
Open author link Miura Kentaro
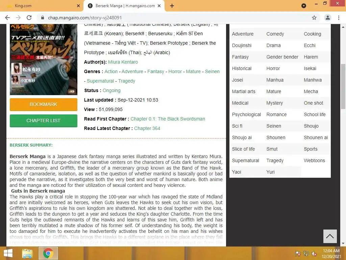(123, 62)
